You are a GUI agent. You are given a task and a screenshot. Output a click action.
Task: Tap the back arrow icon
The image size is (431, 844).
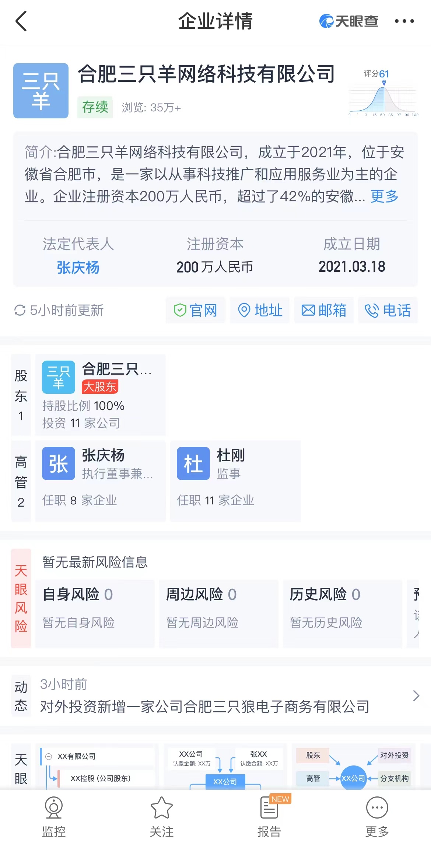point(21,21)
